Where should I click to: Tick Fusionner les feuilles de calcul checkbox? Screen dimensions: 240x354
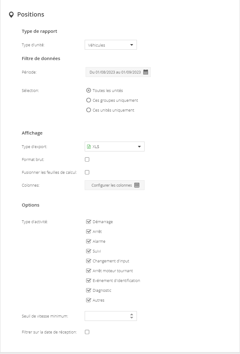87,172
